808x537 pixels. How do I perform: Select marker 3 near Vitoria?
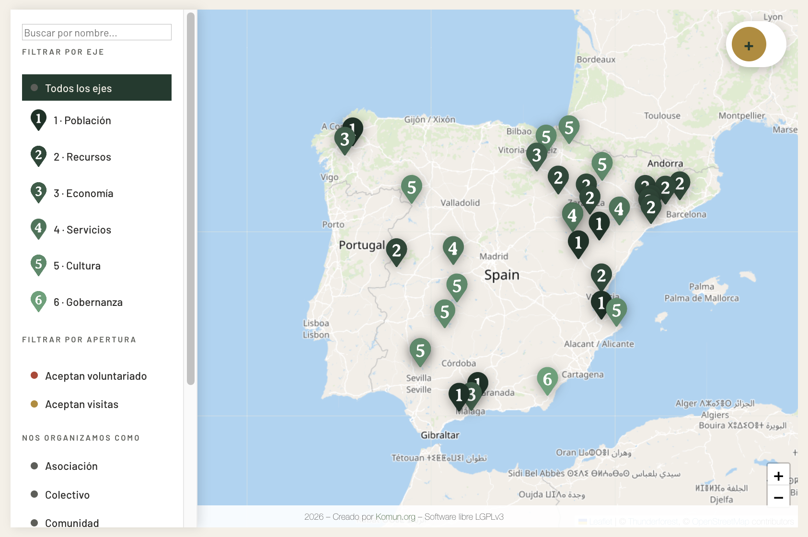[537, 156]
